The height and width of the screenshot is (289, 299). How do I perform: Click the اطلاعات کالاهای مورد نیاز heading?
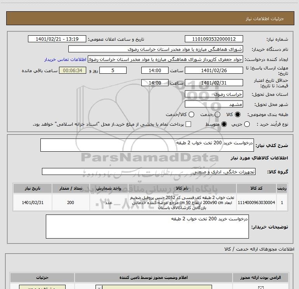(259, 158)
